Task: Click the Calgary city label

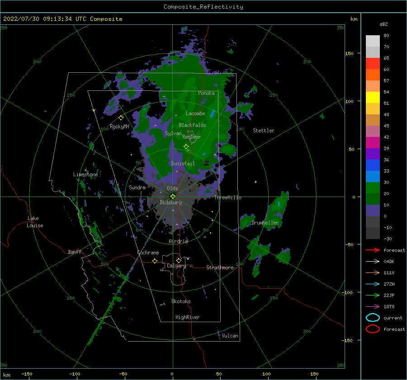Action: click(x=176, y=266)
